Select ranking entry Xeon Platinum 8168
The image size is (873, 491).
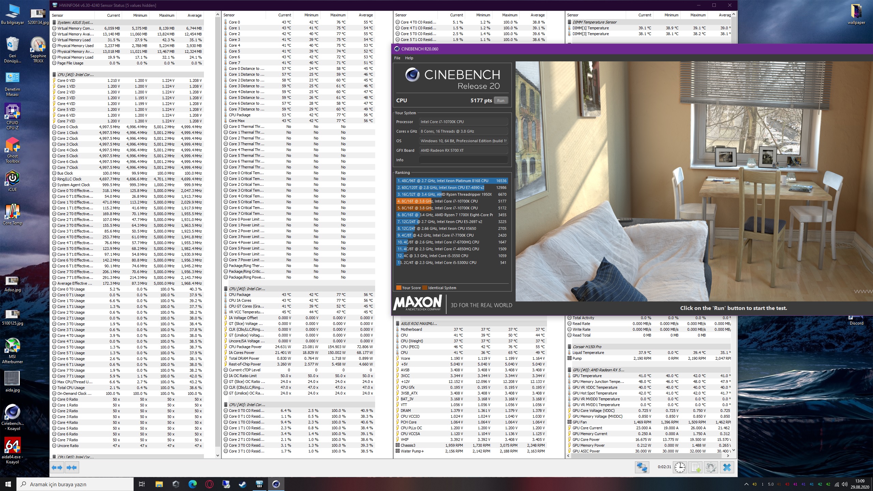[x=452, y=181]
